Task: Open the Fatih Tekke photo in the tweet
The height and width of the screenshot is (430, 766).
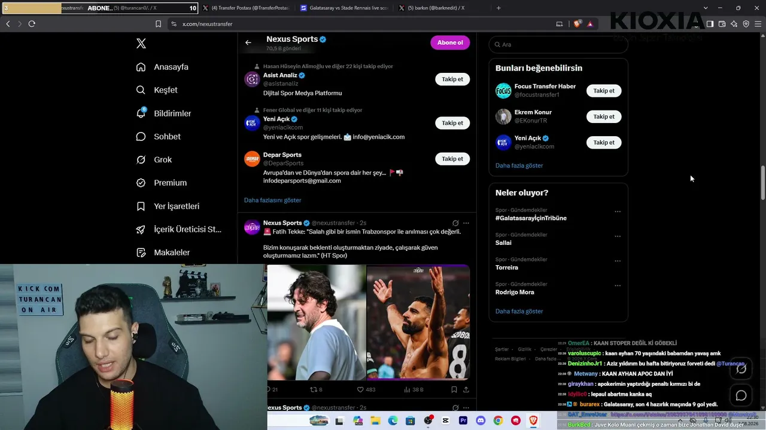Action: [317, 322]
